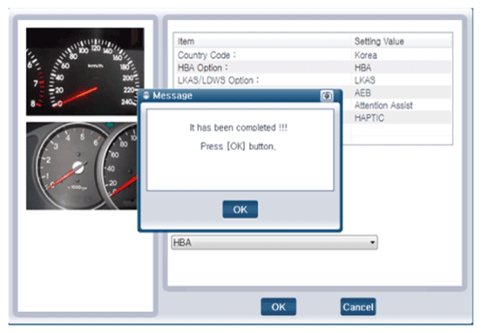Confirm the Message dialog with OK
The height and width of the screenshot is (333, 481).
coord(240,209)
